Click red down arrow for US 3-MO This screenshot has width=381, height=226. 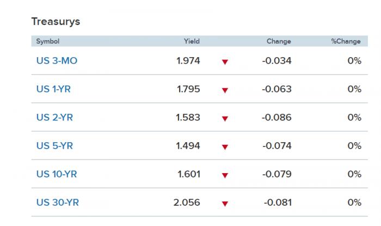click(225, 62)
